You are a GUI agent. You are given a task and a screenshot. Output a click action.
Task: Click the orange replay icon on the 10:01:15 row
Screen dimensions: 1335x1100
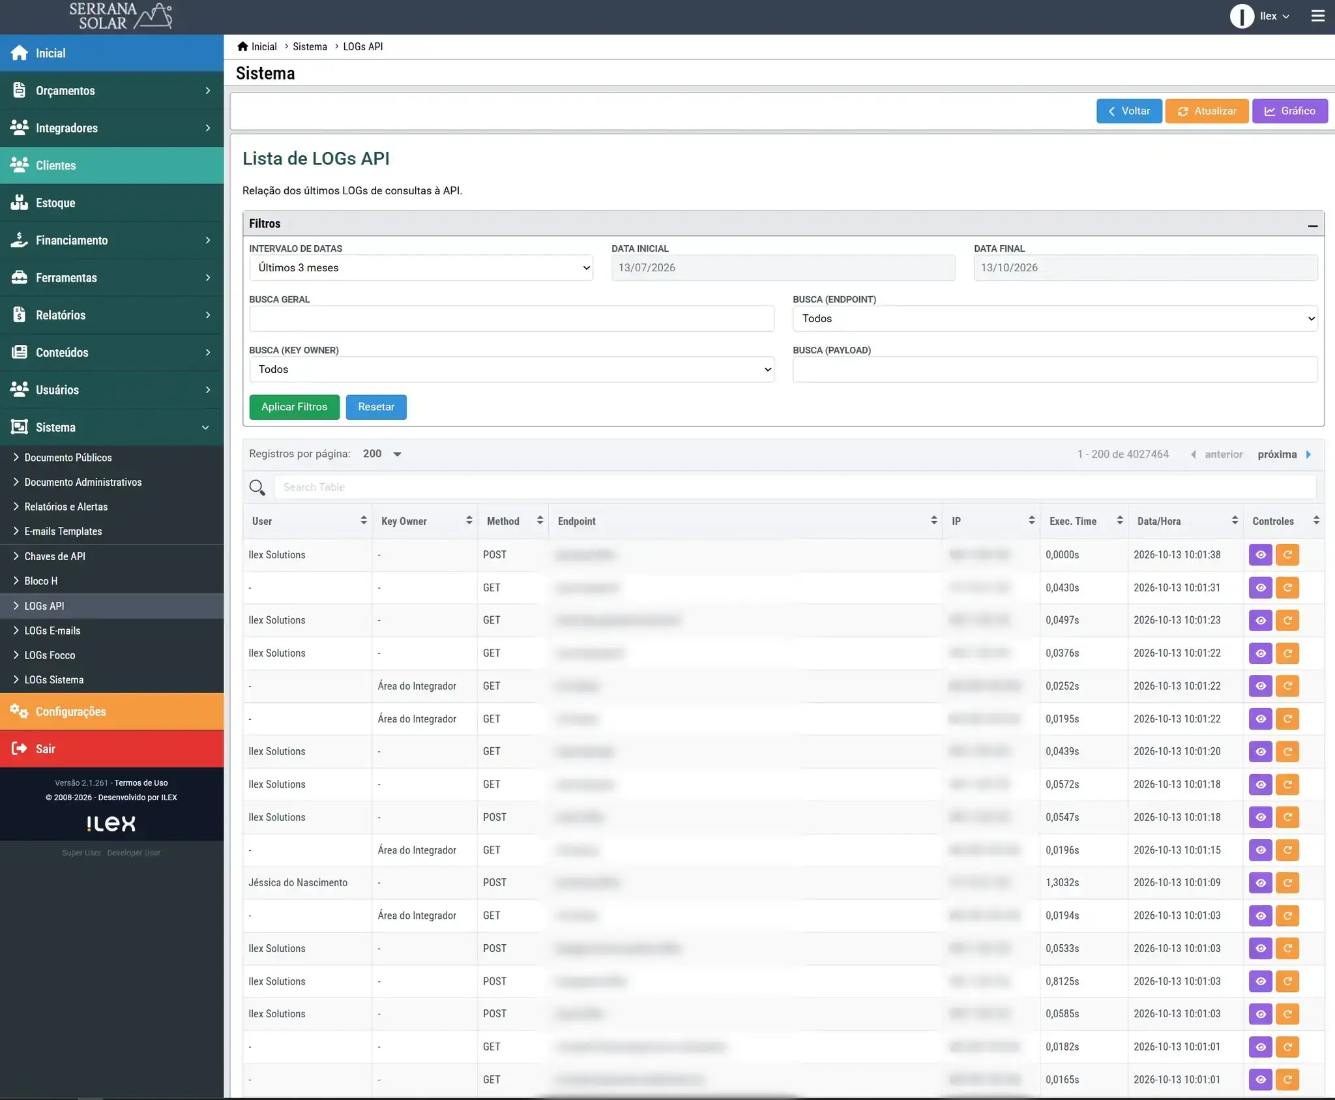pyautogui.click(x=1287, y=850)
